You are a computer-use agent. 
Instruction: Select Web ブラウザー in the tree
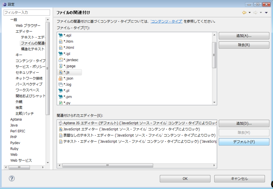[x=28, y=26]
